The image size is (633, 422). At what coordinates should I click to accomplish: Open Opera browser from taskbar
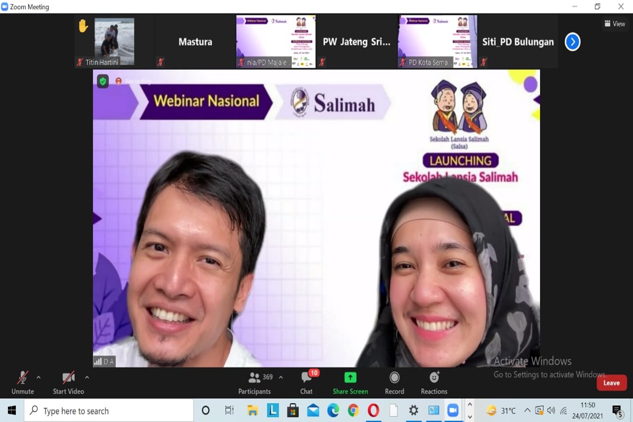pyautogui.click(x=373, y=411)
